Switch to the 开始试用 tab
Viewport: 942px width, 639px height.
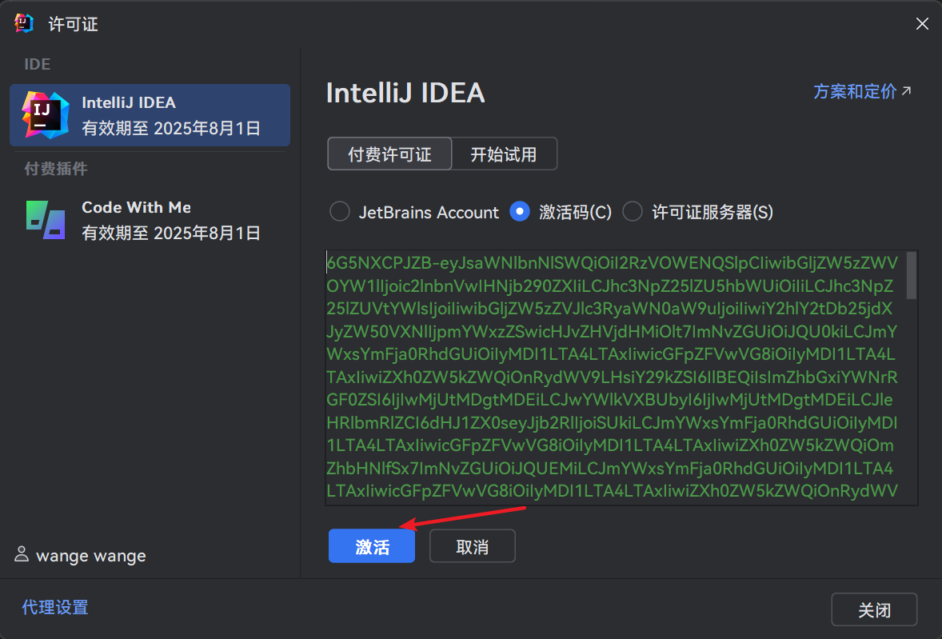[x=504, y=154]
